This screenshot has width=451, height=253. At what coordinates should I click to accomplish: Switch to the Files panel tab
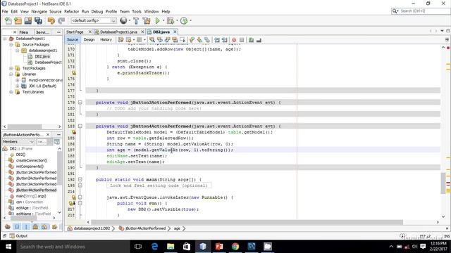click(x=23, y=32)
